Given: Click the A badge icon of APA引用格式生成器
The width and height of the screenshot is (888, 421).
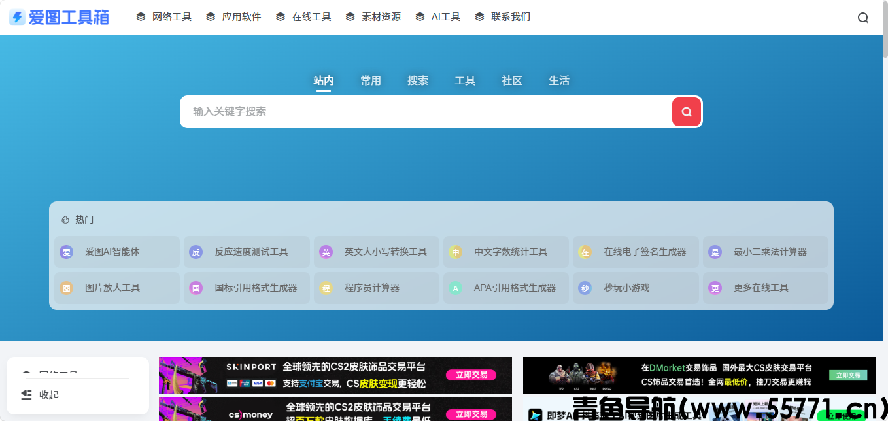Looking at the screenshot, I should (455, 288).
